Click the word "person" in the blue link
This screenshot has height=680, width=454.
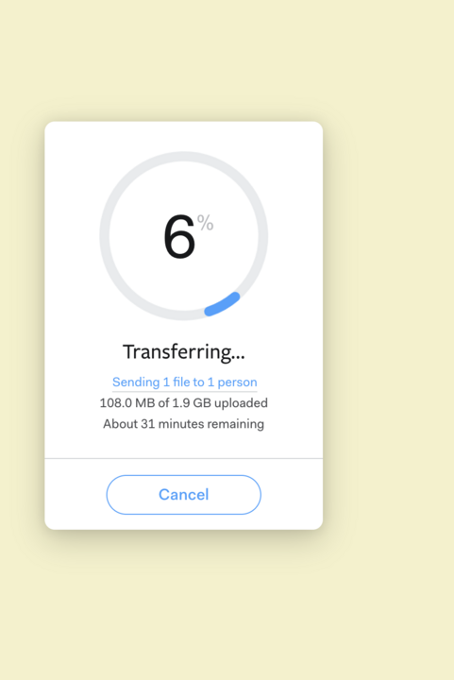pyautogui.click(x=238, y=382)
